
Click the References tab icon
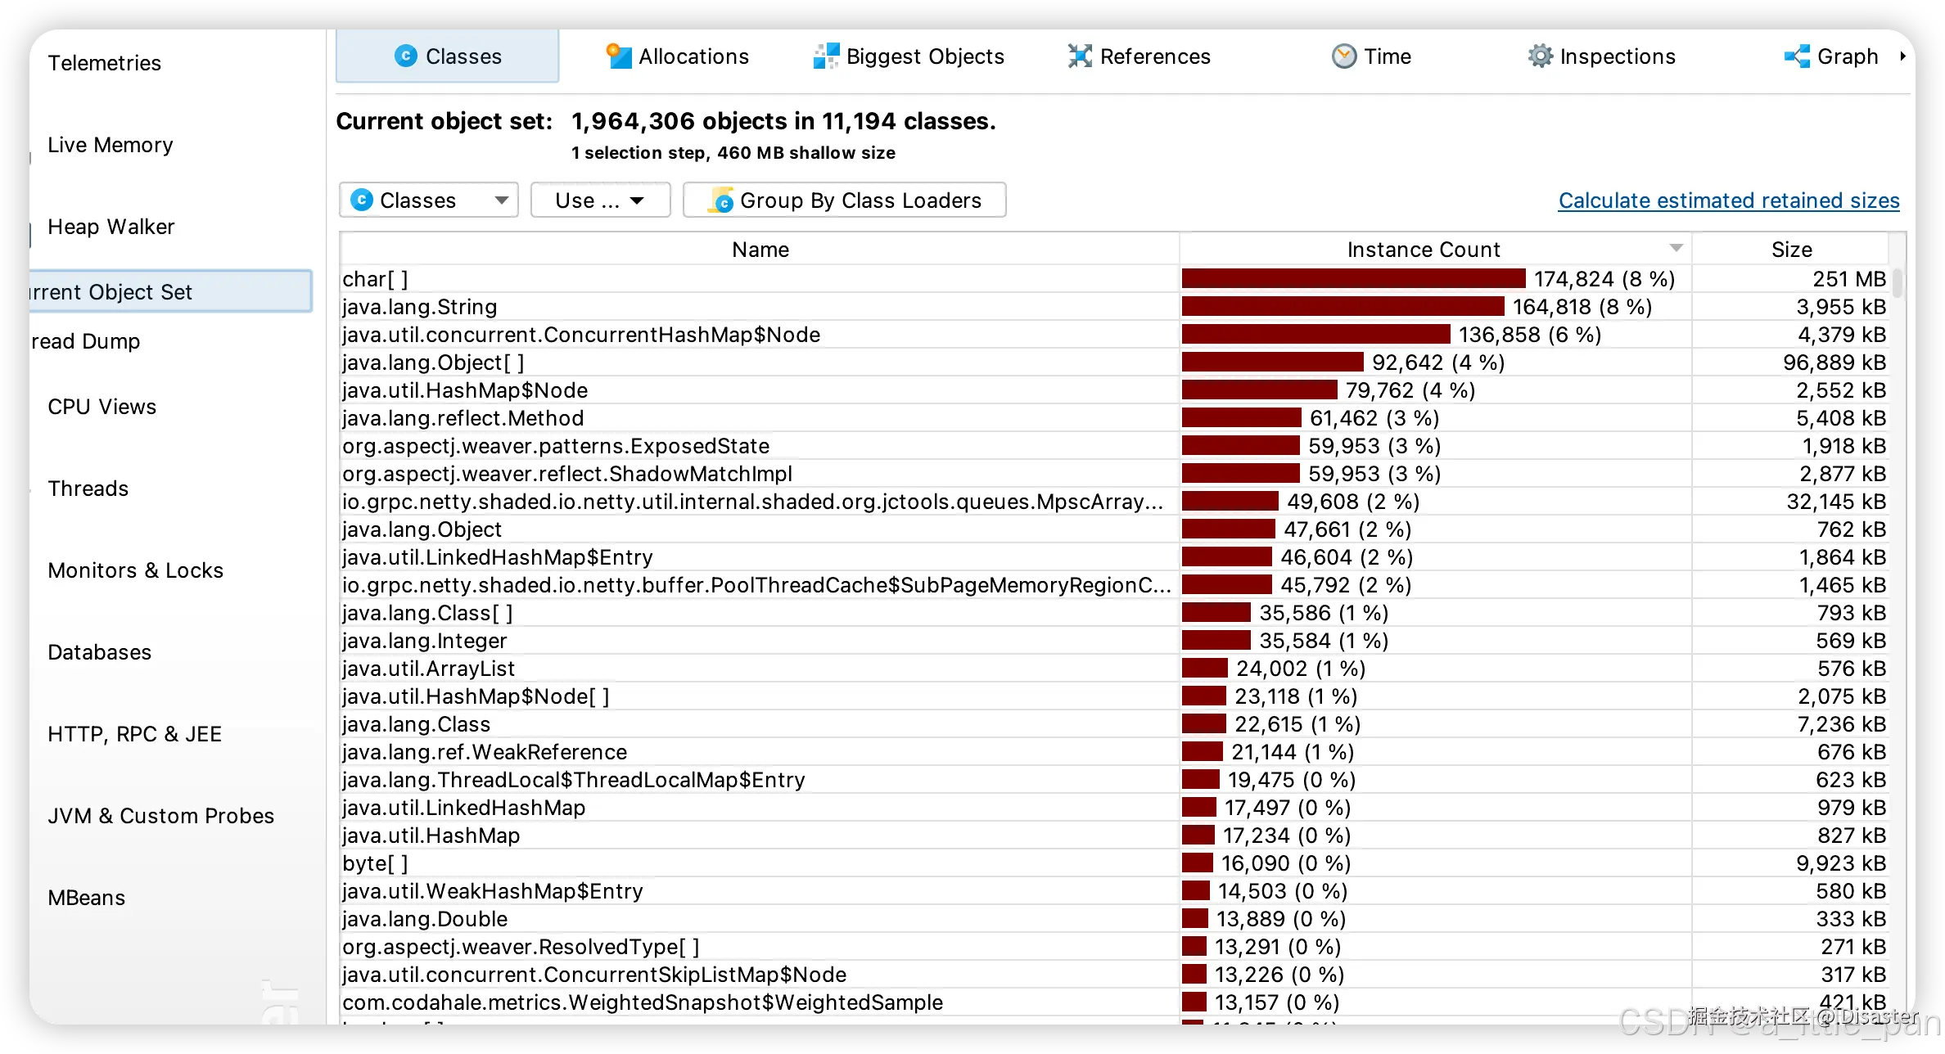[x=1080, y=56]
